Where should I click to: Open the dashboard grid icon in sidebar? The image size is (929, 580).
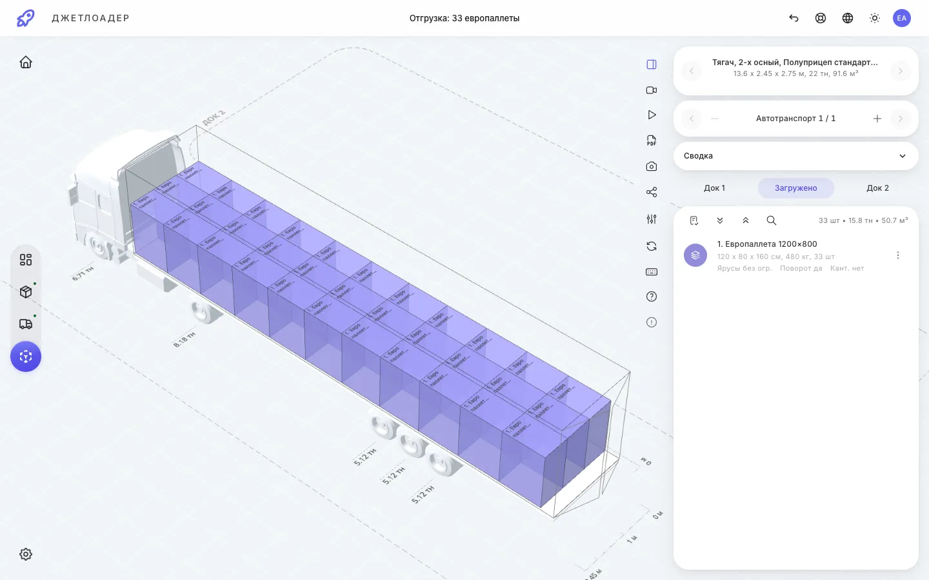[x=26, y=260]
